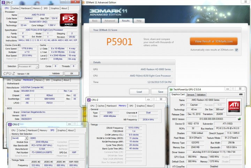Viewport: 251px width, 168px height.
Task: Click the GPU Clock value 950 MHz
Action: tap(192, 157)
